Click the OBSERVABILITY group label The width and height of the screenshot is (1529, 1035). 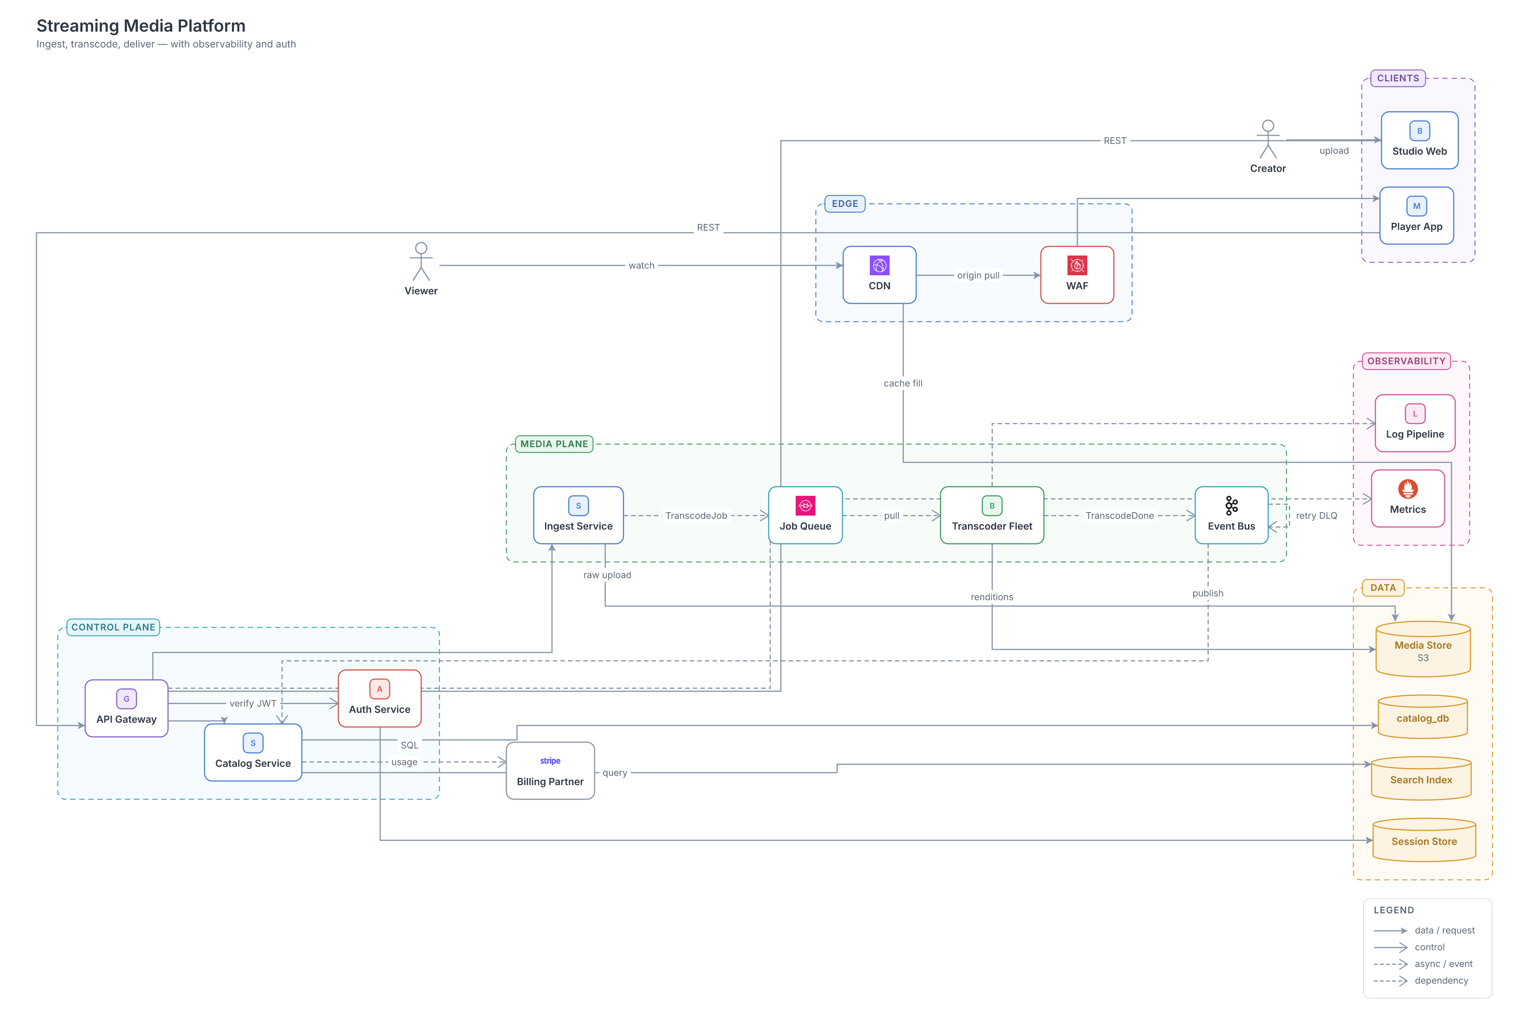click(1406, 361)
